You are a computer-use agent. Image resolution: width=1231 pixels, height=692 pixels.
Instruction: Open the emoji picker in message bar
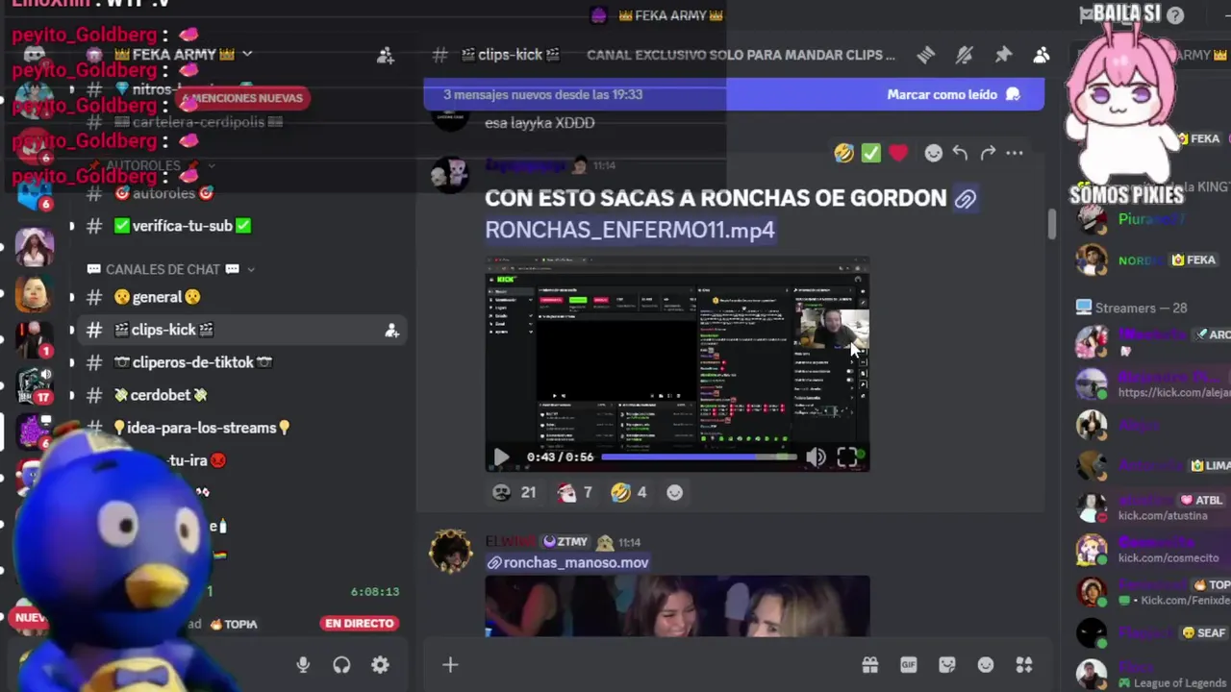point(986,664)
